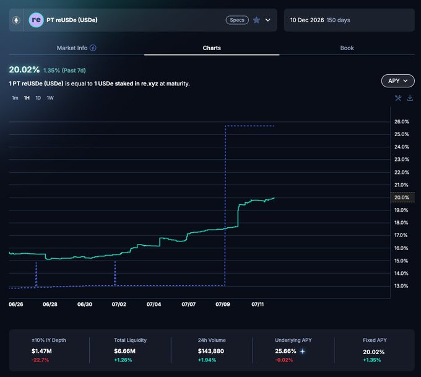Viewport: 421px width, 377px height.
Task: Click the 20.0% current price axis marker
Action: pos(402,197)
